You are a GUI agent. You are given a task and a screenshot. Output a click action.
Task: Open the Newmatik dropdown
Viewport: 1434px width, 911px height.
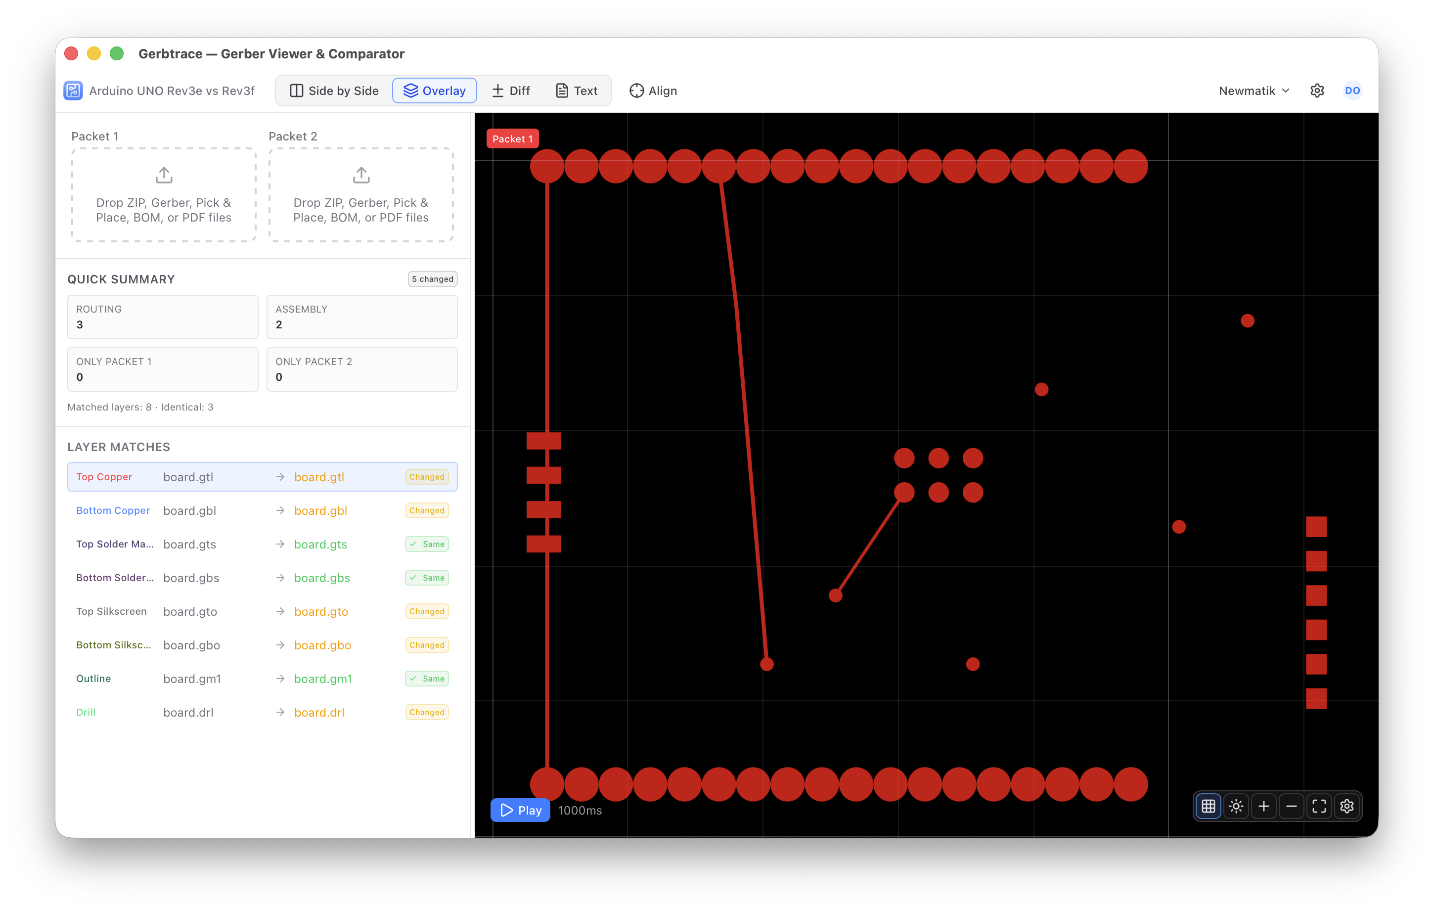[x=1254, y=91]
